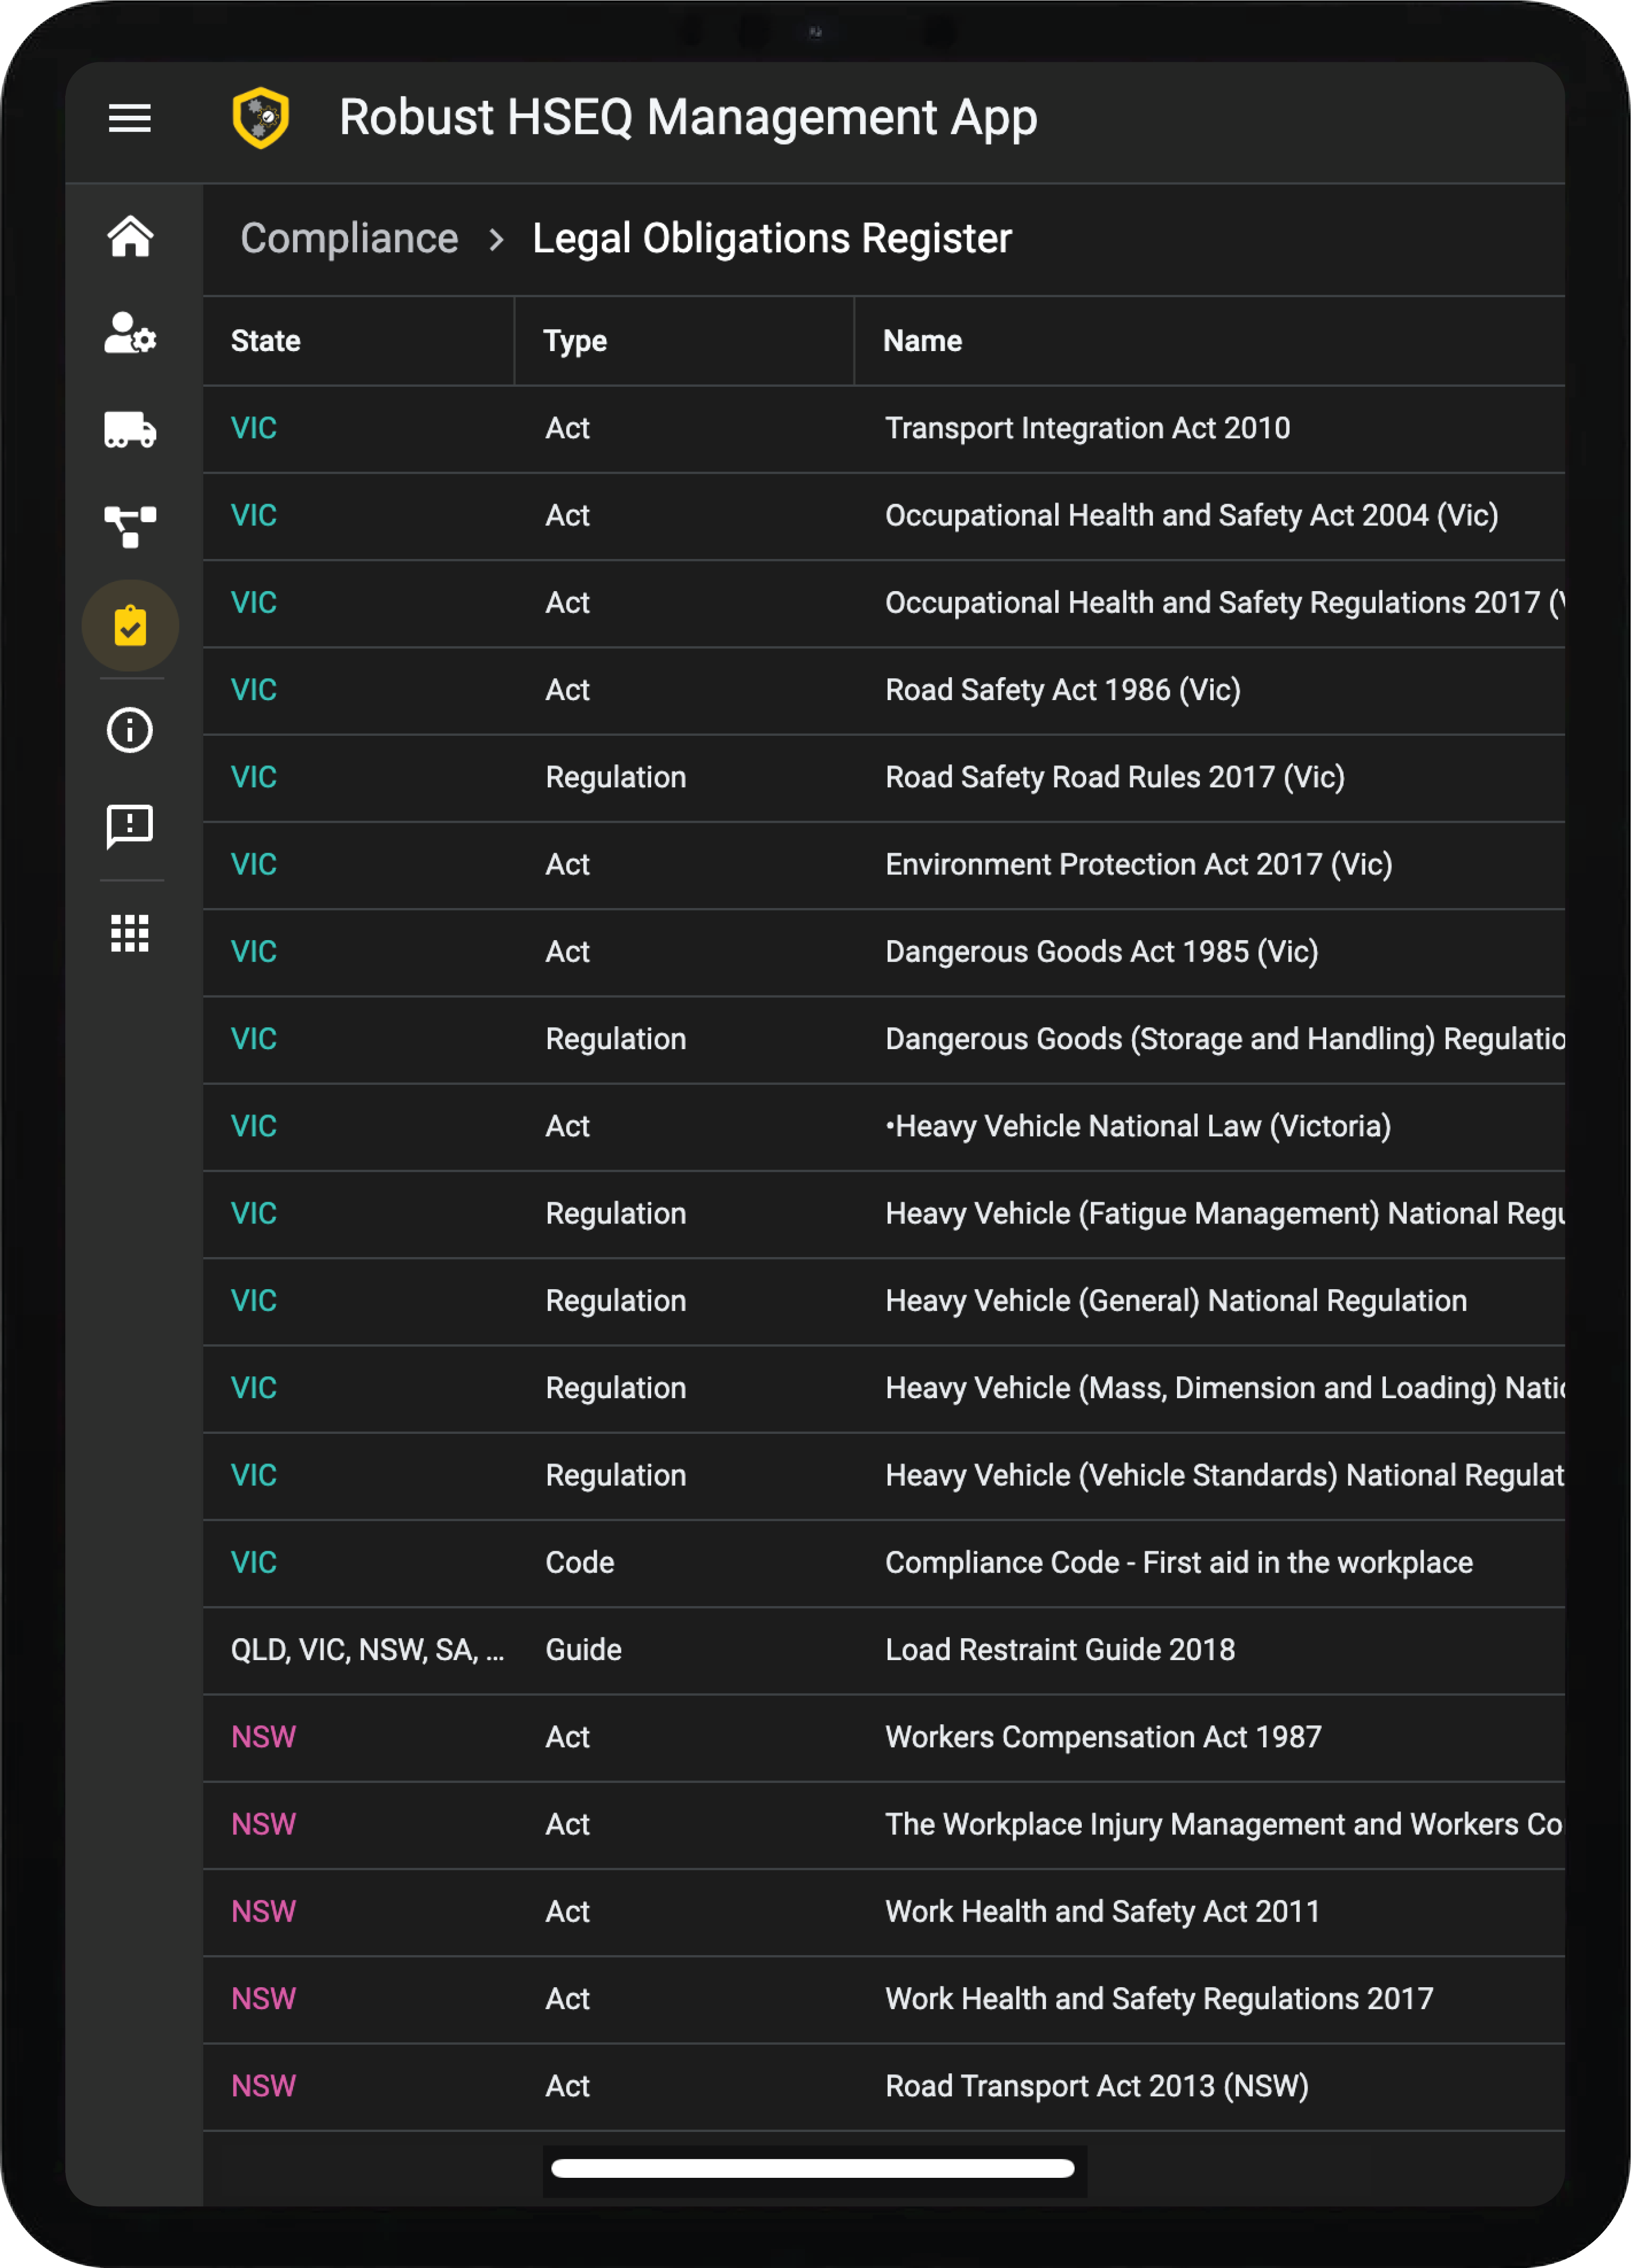1631x2268 pixels.
Task: Open the info circle sidebar icon
Action: coord(130,730)
